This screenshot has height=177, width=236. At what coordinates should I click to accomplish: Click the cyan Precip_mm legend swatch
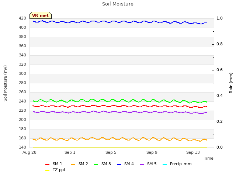tap(165, 164)
